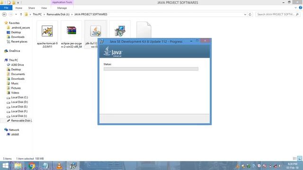Image resolution: width=303 pixels, height=170 pixels.
Task: Click the Application Tools contextual tab
Action: point(62,2)
